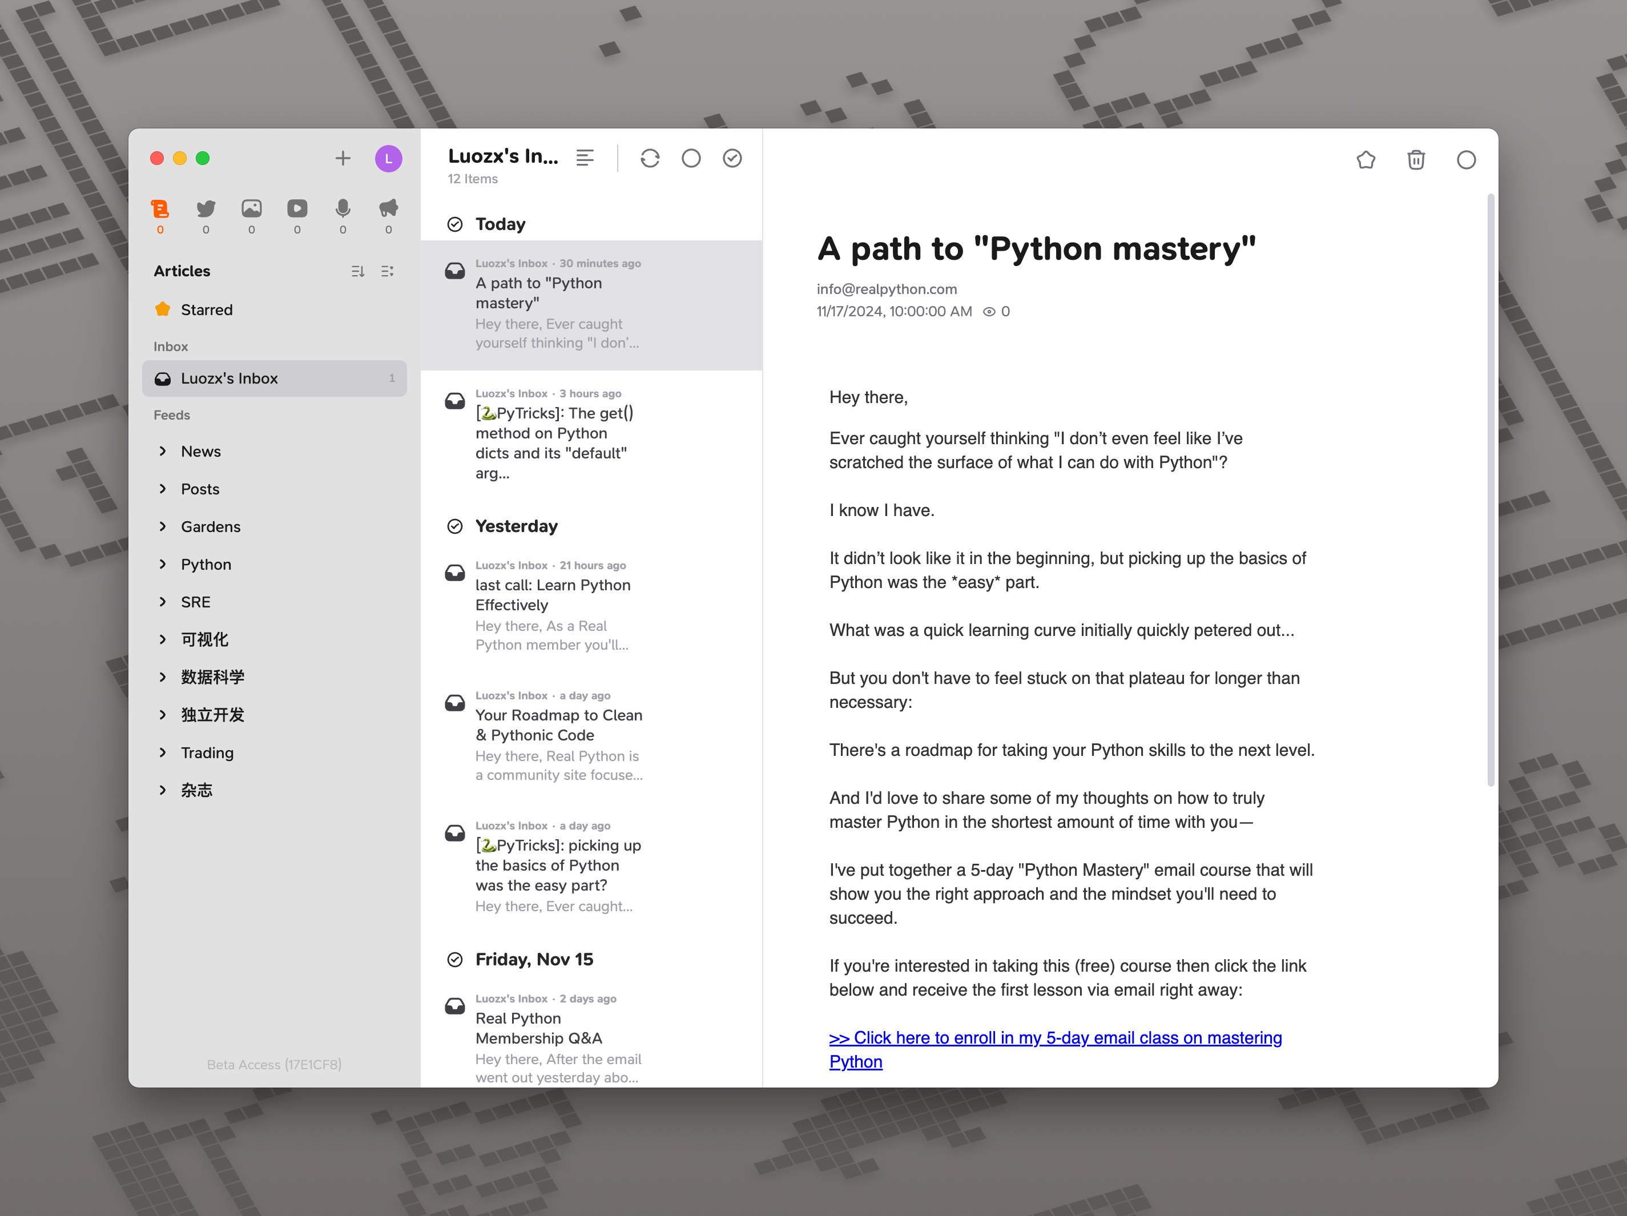Image resolution: width=1627 pixels, height=1216 pixels.
Task: Expand the 数据科学 feed category
Action: pos(163,677)
